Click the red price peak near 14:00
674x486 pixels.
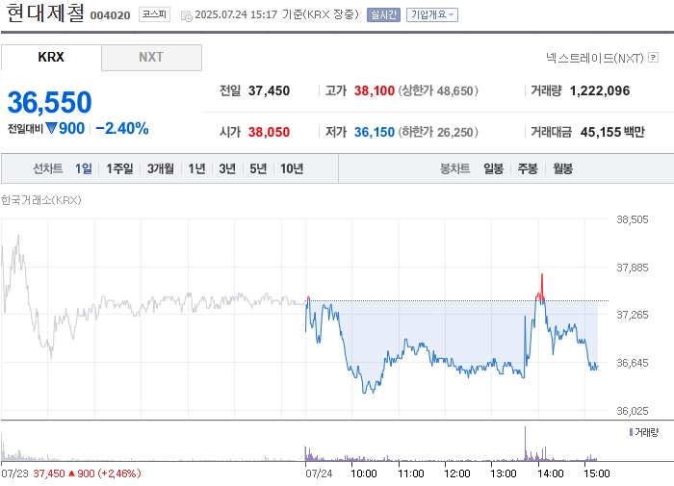(541, 286)
